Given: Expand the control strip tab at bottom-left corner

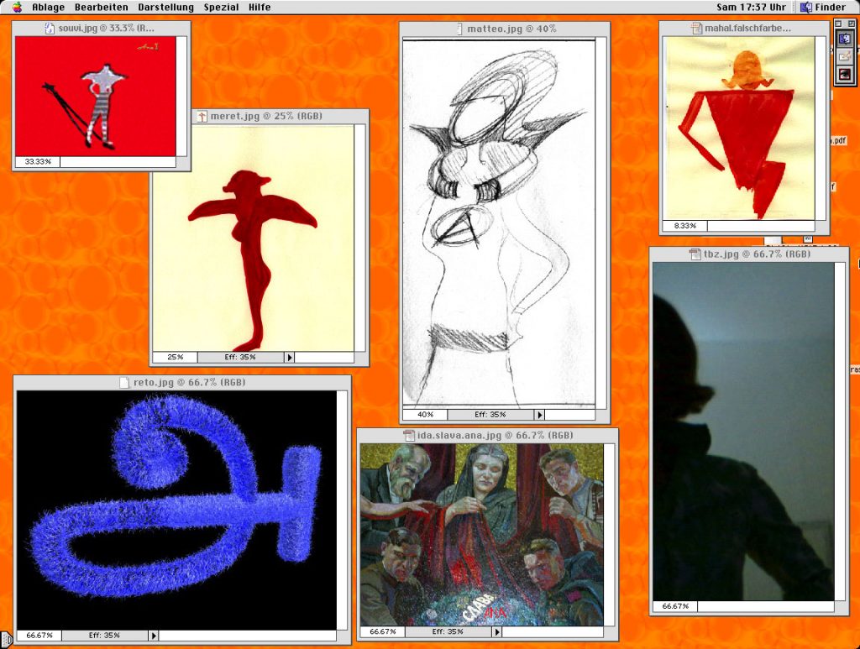Looking at the screenshot, I should [x=4, y=640].
